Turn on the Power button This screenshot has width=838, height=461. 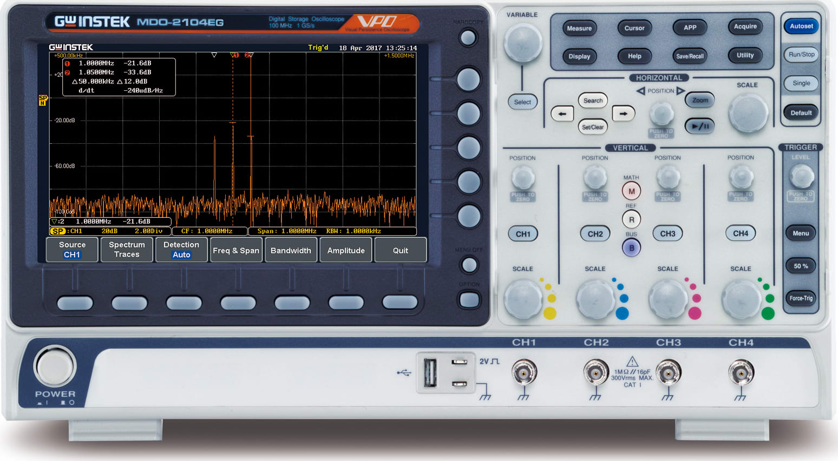pos(55,367)
